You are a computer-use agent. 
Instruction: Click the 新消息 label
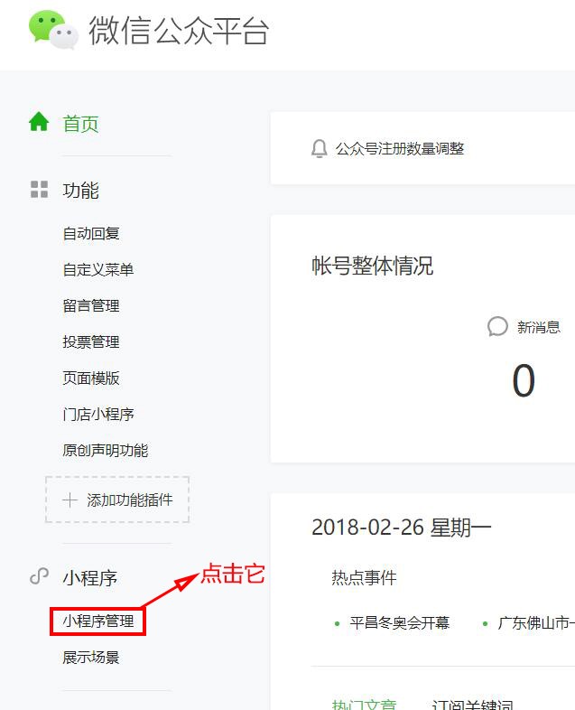point(539,327)
